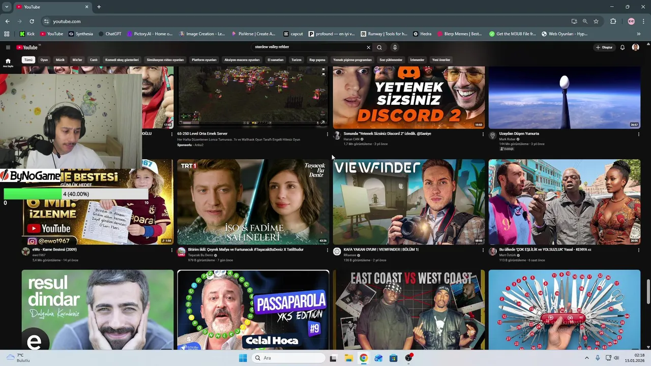The height and width of the screenshot is (366, 651).
Task: Open Mert Öztürk channel name link
Action: tap(507, 255)
